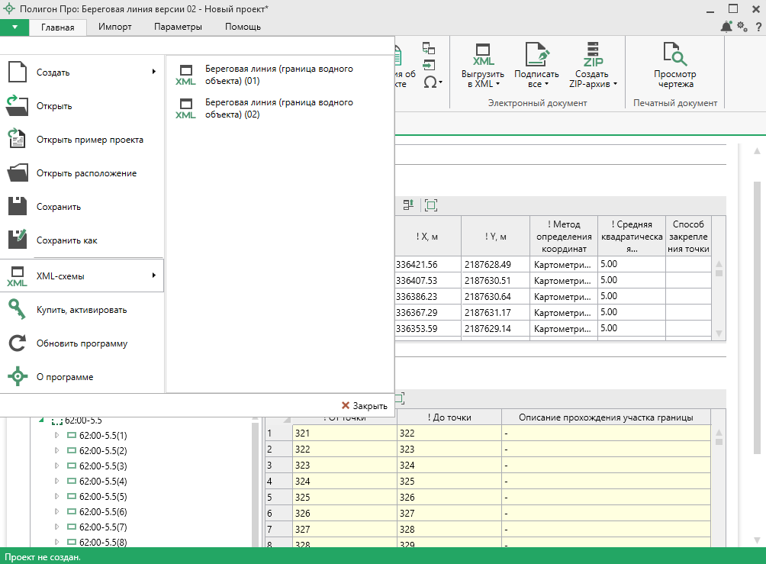Switch to the Импорт tab
The image size is (766, 564).
tap(114, 27)
